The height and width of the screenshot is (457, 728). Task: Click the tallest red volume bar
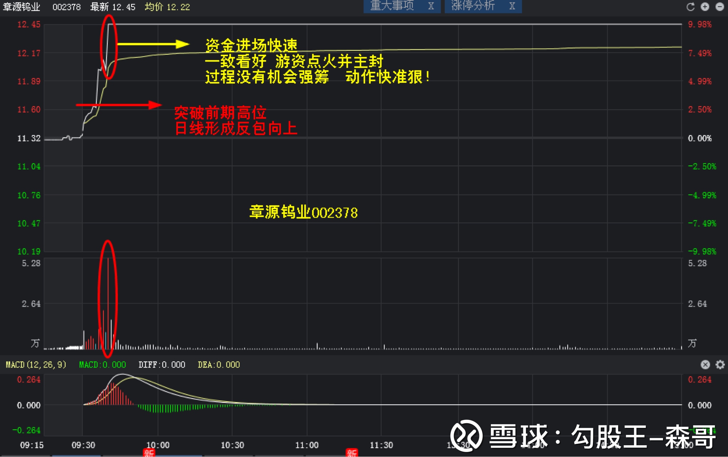click(108, 303)
